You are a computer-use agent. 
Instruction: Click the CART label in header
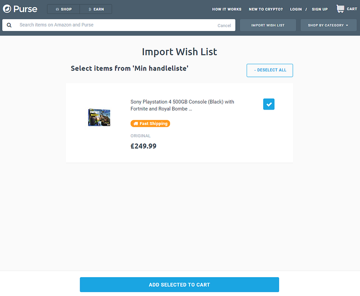(x=352, y=9)
